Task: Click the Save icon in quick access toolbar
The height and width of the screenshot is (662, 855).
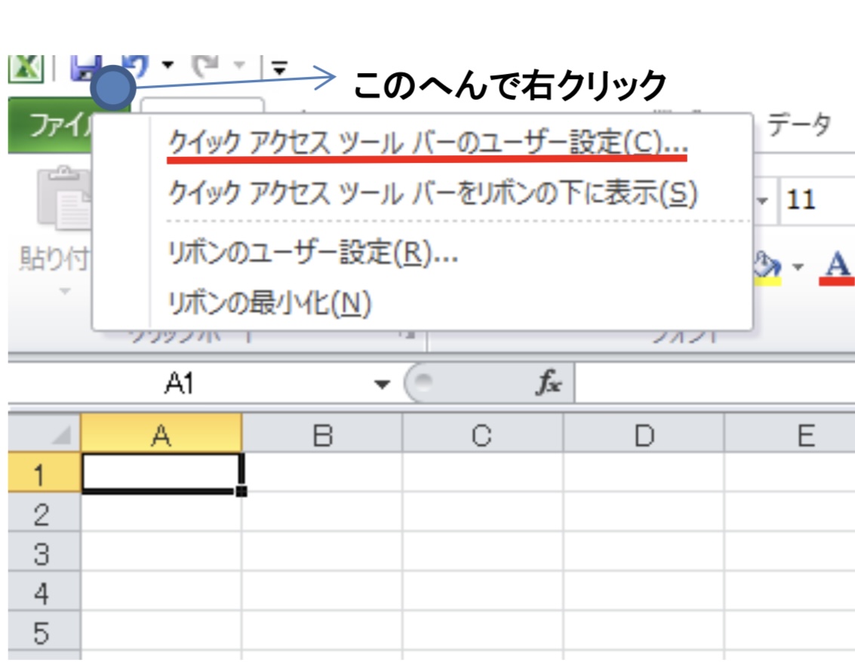Action: click(85, 68)
